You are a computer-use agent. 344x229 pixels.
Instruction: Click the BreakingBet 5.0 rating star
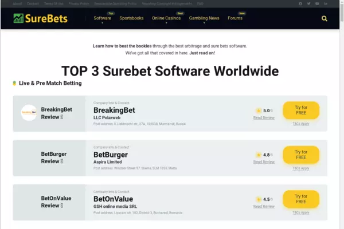pyautogui.click(x=259, y=110)
